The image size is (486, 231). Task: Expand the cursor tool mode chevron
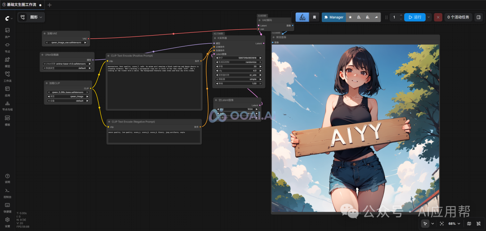tap(433, 223)
